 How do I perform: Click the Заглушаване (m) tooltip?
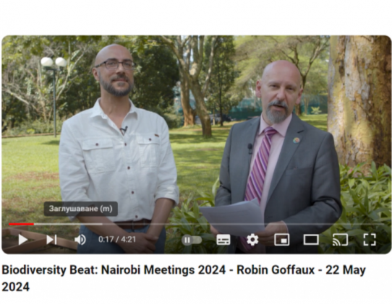81,209
